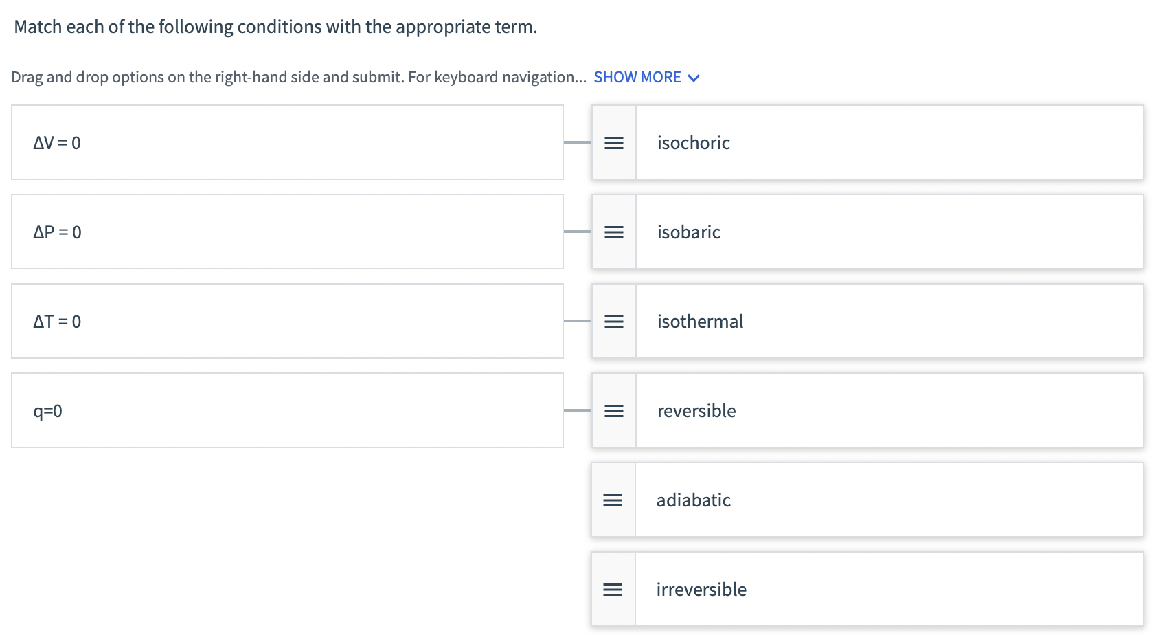1169x635 pixels.
Task: Click the drag handle icon beside isothermal
Action: (x=614, y=322)
